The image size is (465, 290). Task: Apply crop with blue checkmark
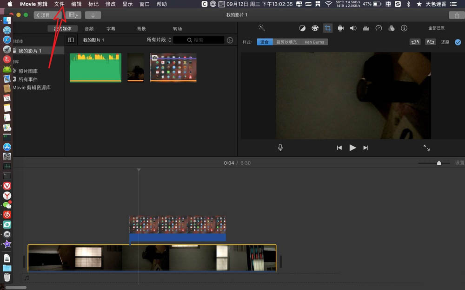pyautogui.click(x=458, y=42)
